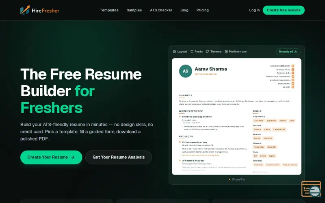Click the Java skill tag
The image size is (325, 203).
pos(292,121)
